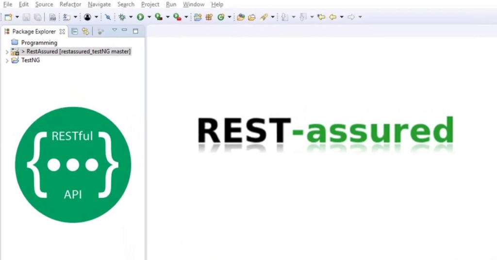Click the Save disk icon
The width and height of the screenshot is (497, 260).
26,17
